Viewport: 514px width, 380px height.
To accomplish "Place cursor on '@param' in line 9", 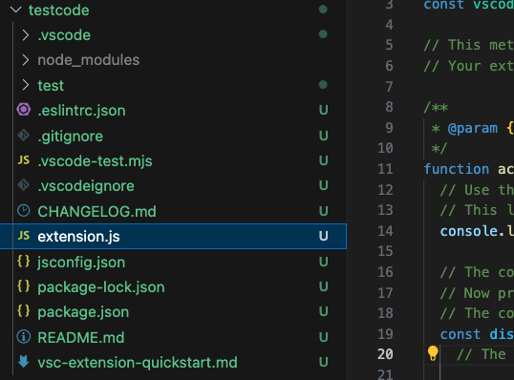I will [472, 128].
